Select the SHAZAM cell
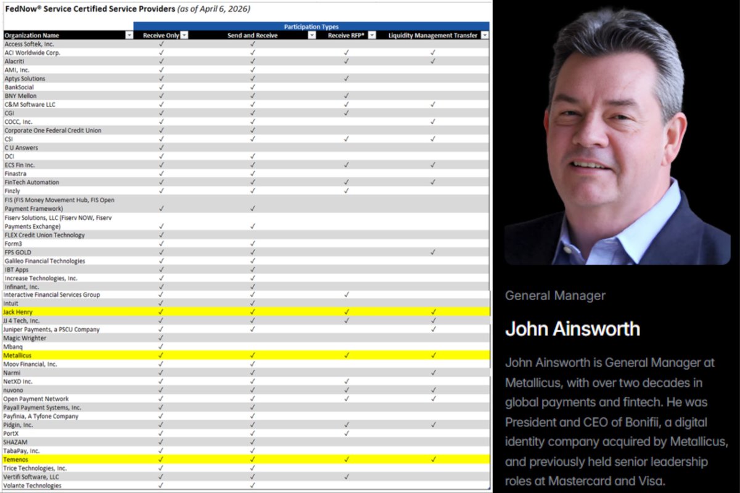 (x=68, y=442)
